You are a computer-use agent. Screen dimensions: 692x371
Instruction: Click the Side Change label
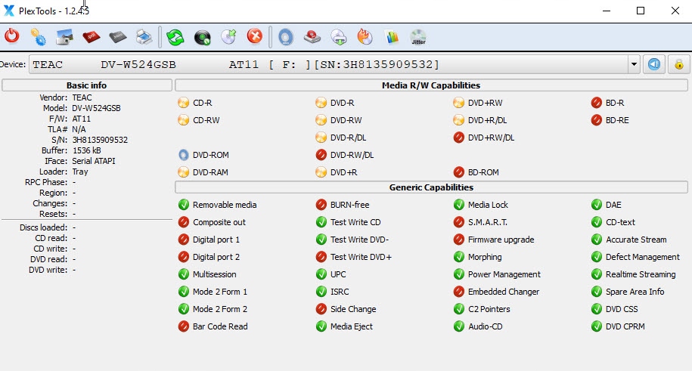point(353,309)
